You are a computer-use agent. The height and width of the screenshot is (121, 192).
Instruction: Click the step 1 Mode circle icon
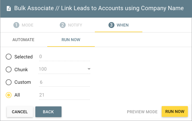[x=16, y=25]
